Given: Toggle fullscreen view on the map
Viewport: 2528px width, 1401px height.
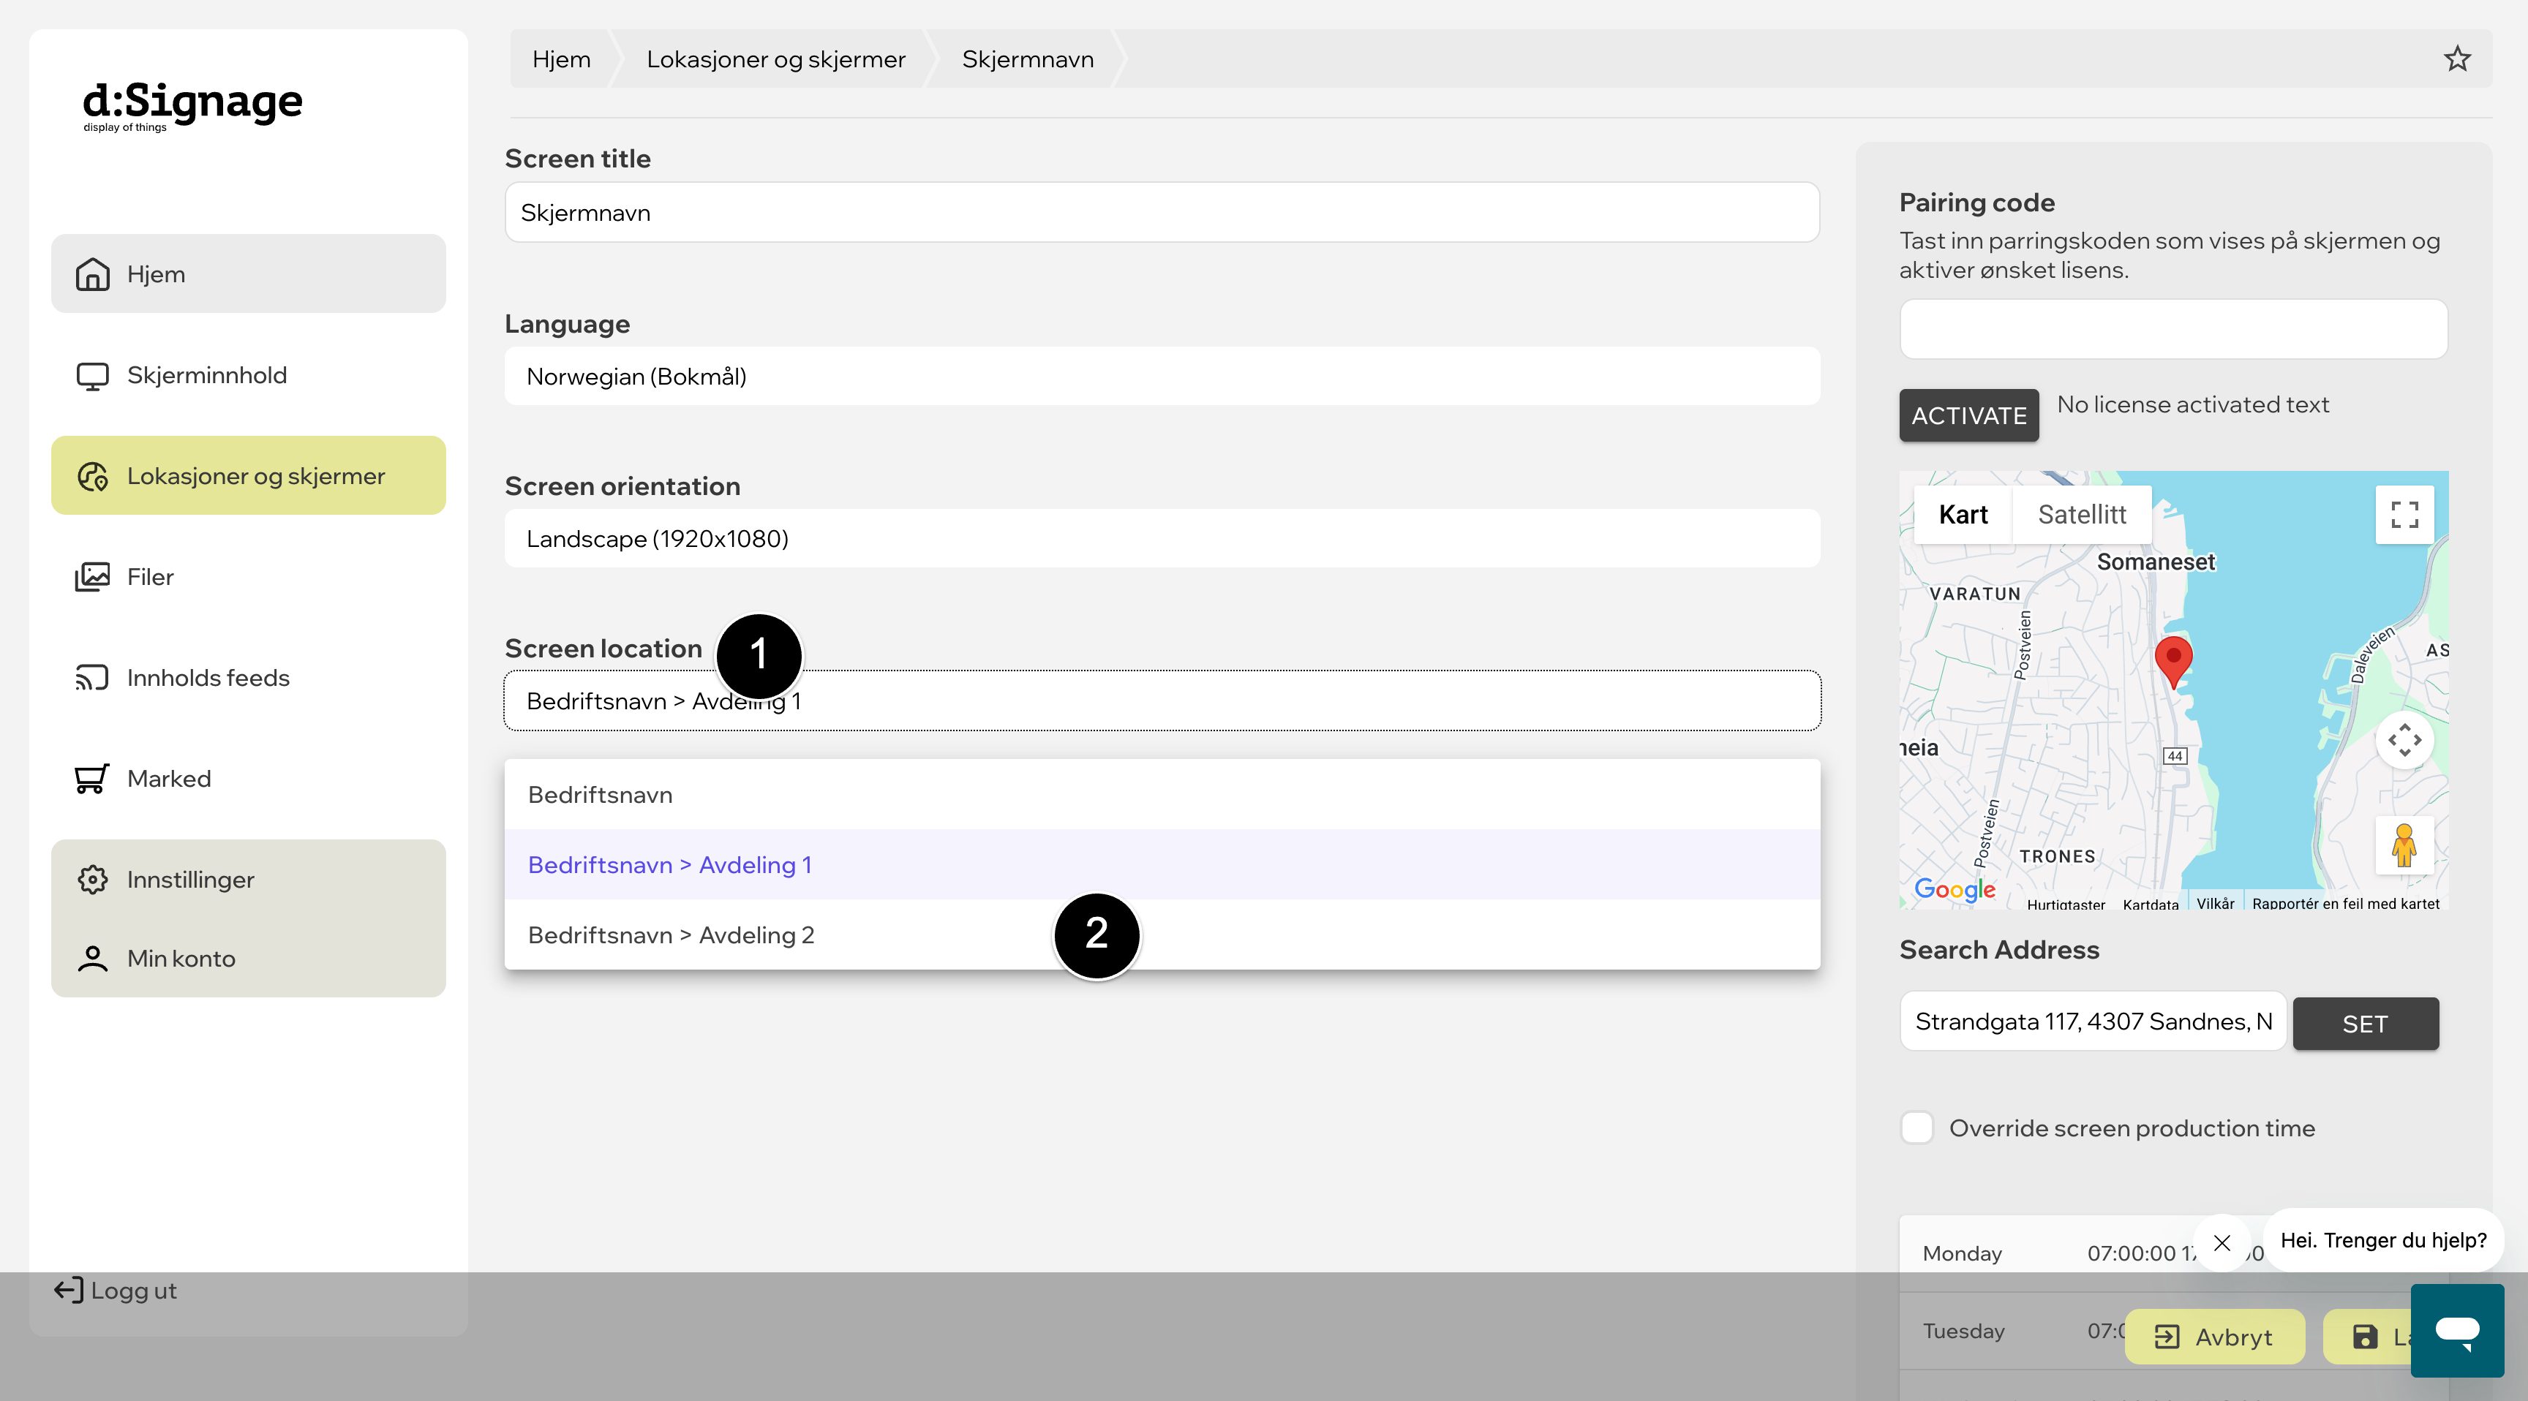Looking at the screenshot, I should coord(2404,514).
